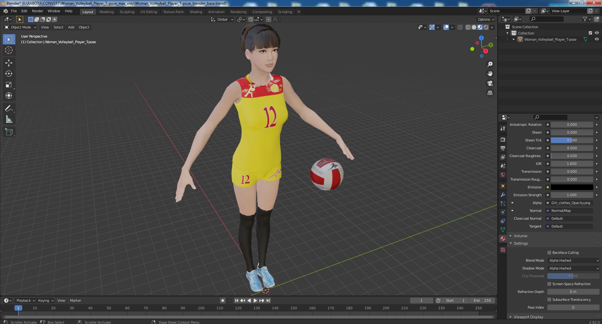This screenshot has height=324, width=602.
Task: Collapse the Settings panel
Action: click(x=511, y=243)
